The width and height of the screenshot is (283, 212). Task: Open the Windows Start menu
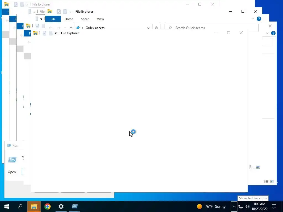point(7,206)
